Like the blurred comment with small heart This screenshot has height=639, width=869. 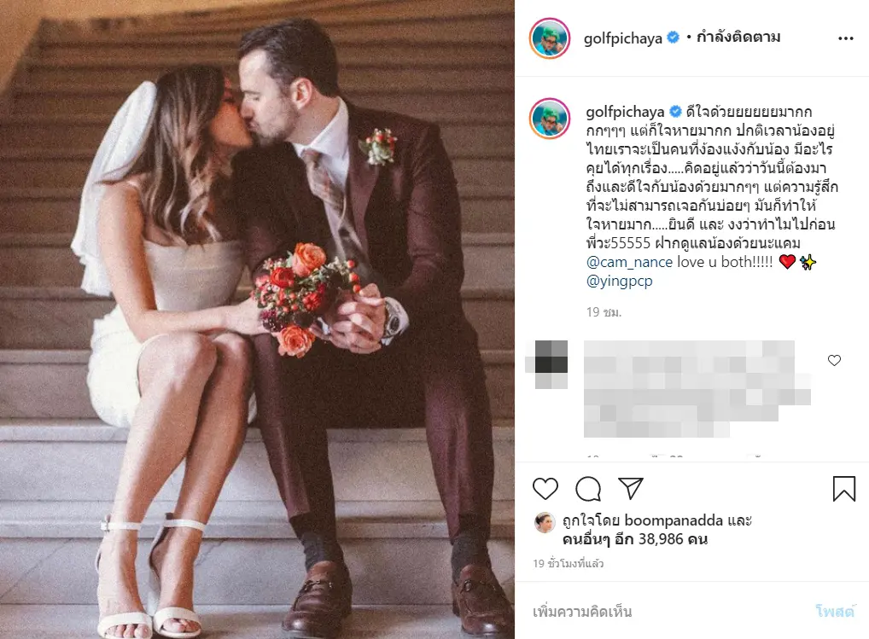point(834,361)
